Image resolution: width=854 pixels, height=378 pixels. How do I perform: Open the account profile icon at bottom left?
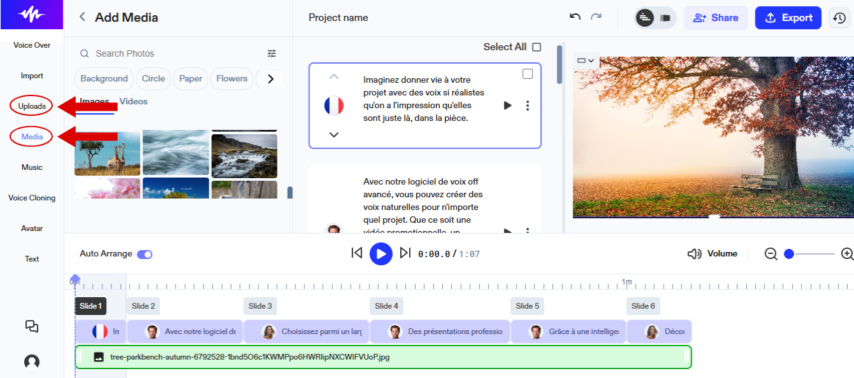pyautogui.click(x=31, y=361)
